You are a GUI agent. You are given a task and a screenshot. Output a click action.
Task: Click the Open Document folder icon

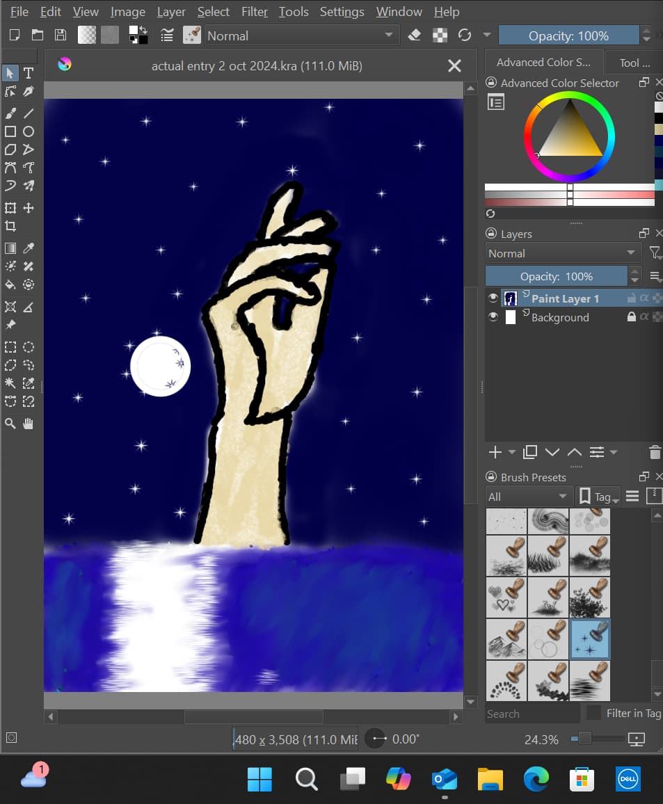pos(38,35)
